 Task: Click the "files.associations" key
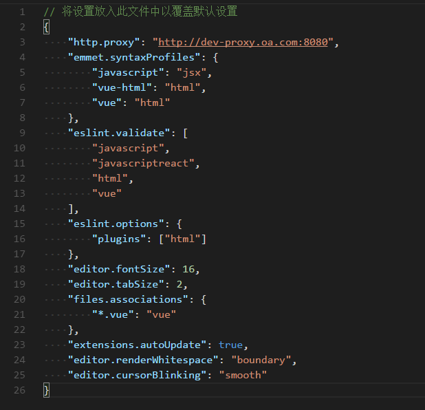[128, 300]
